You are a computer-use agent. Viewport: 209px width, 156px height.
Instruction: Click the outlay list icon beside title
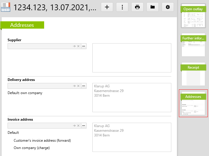tap(6, 7)
